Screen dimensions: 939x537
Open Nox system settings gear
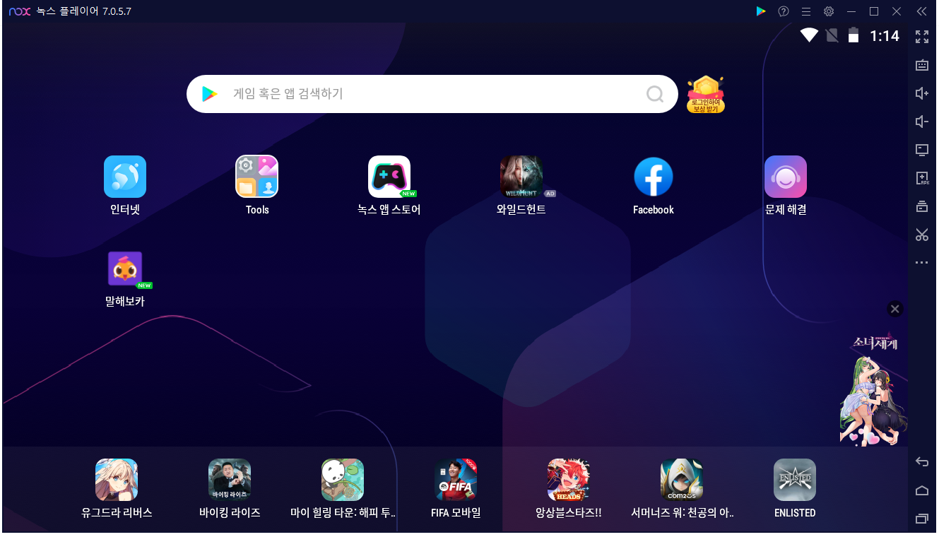tap(829, 11)
